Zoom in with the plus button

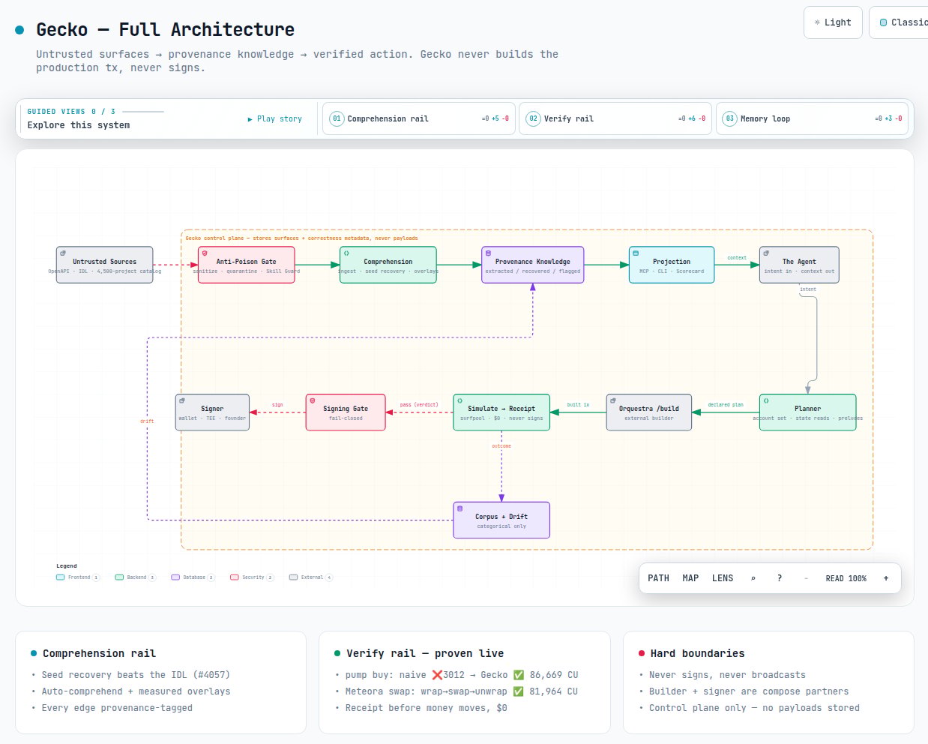886,578
